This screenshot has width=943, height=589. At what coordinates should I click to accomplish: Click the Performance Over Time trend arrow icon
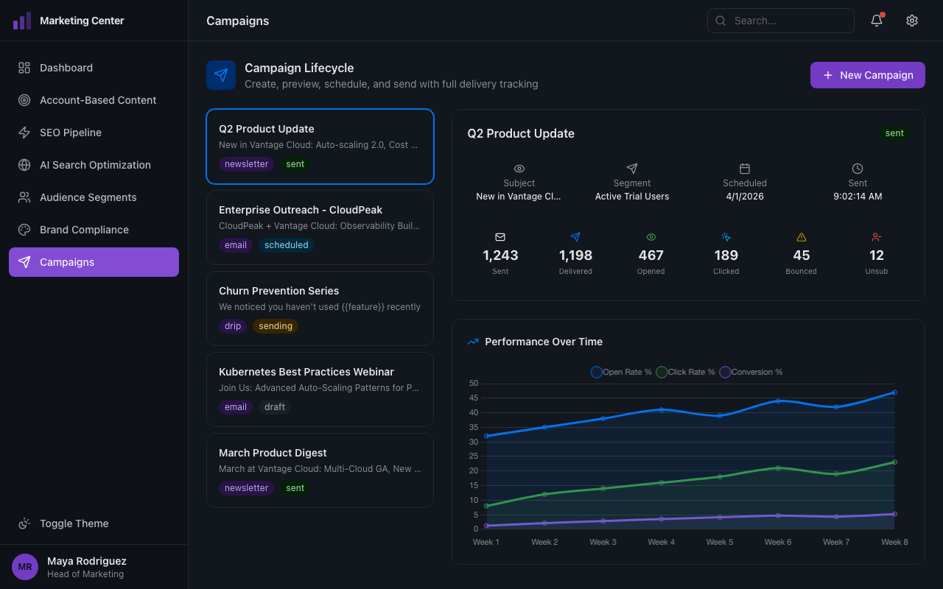[472, 342]
